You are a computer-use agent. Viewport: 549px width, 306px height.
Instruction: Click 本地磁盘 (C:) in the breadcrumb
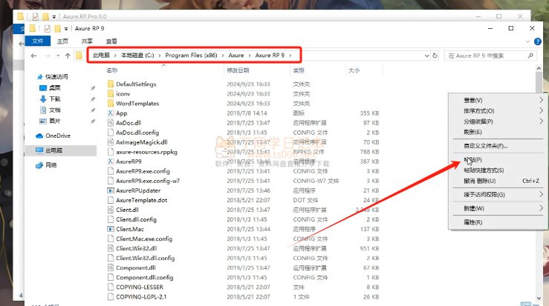(x=137, y=55)
